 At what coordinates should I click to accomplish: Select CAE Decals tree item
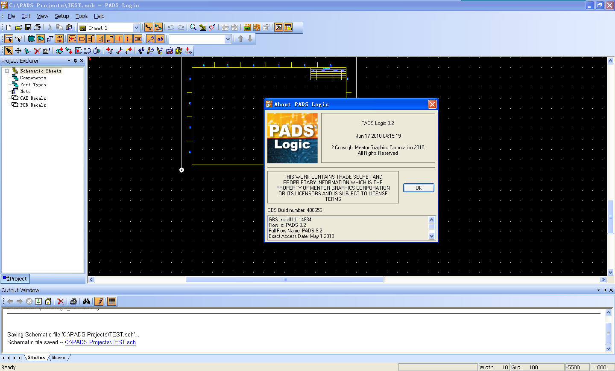coord(33,98)
